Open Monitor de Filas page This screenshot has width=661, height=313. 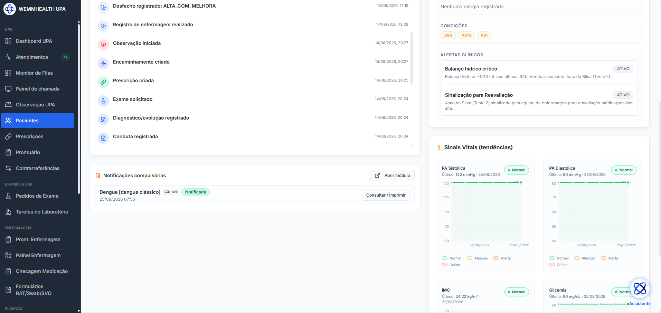tap(37, 73)
